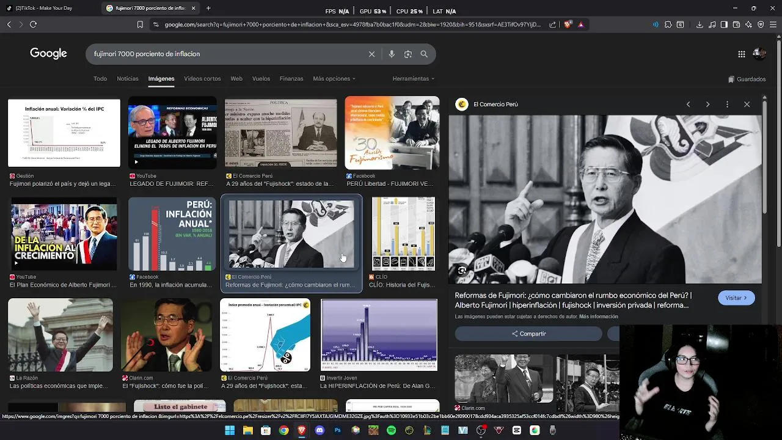The image size is (782, 440).
Task: Open 30 Años de Fujimorismo thumbnail
Action: 392,133
